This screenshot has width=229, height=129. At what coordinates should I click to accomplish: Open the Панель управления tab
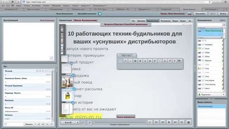(126, 117)
